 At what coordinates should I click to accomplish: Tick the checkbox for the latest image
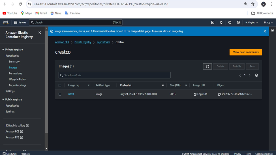[x=60, y=94]
